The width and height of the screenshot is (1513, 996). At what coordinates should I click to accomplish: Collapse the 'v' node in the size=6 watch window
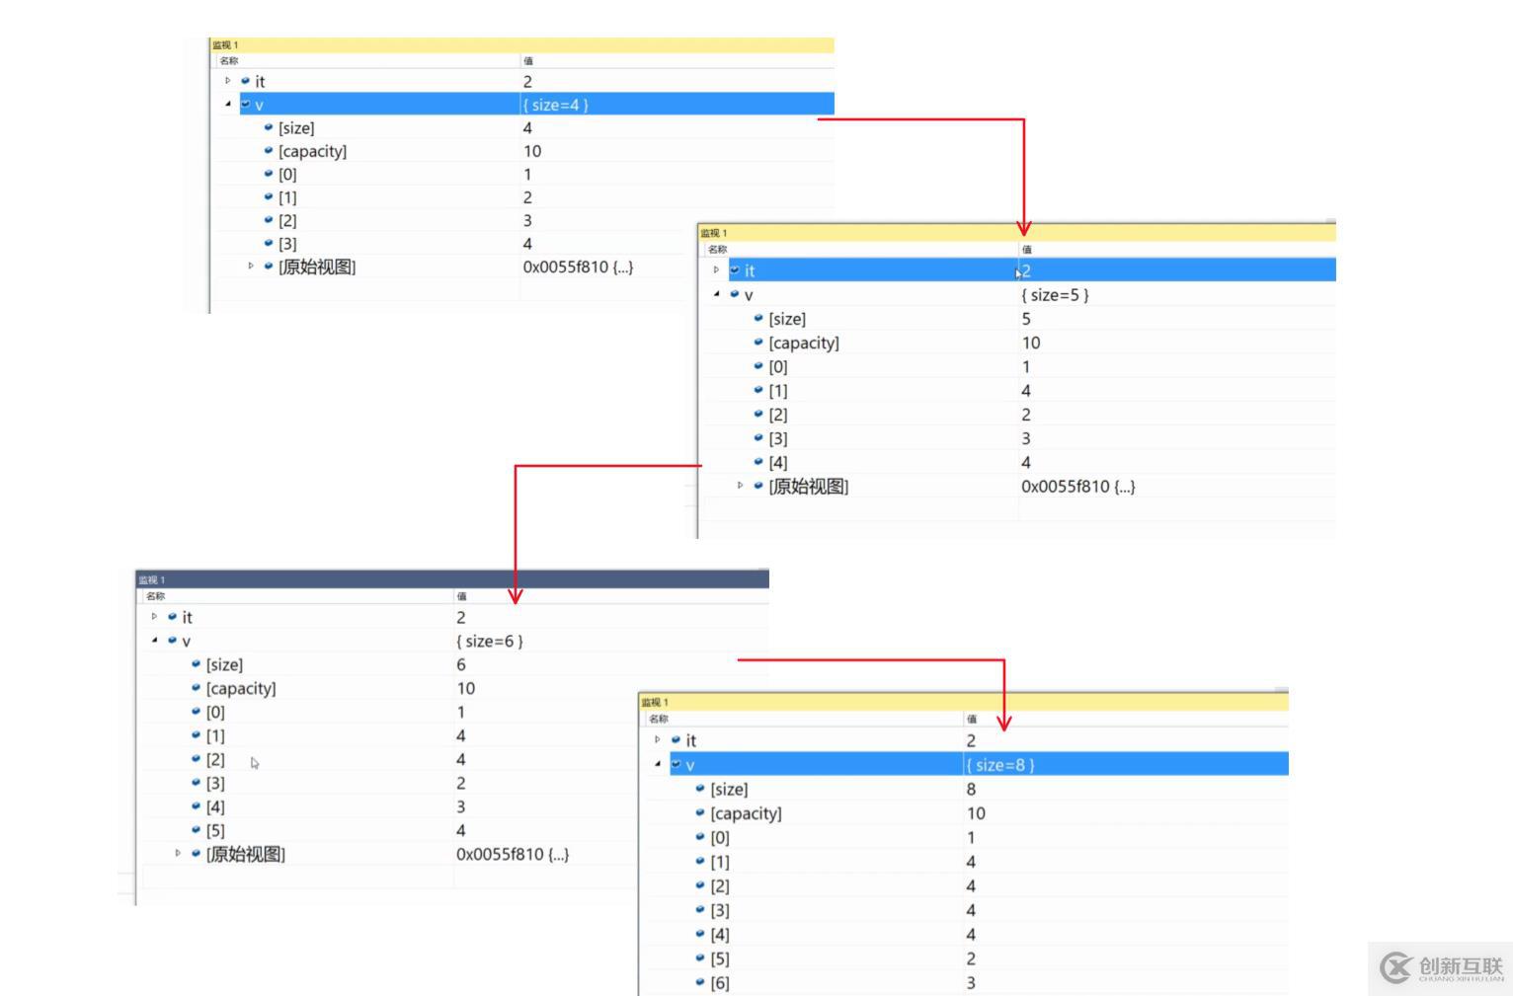(x=154, y=640)
